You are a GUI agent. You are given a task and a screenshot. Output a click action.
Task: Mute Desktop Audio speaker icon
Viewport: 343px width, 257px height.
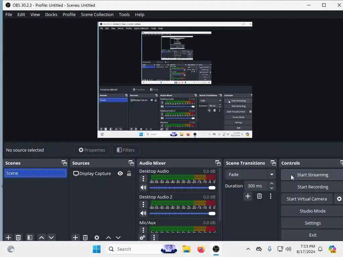(143, 187)
